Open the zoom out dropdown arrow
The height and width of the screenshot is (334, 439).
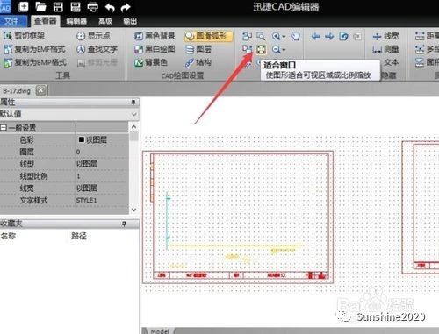284,50
